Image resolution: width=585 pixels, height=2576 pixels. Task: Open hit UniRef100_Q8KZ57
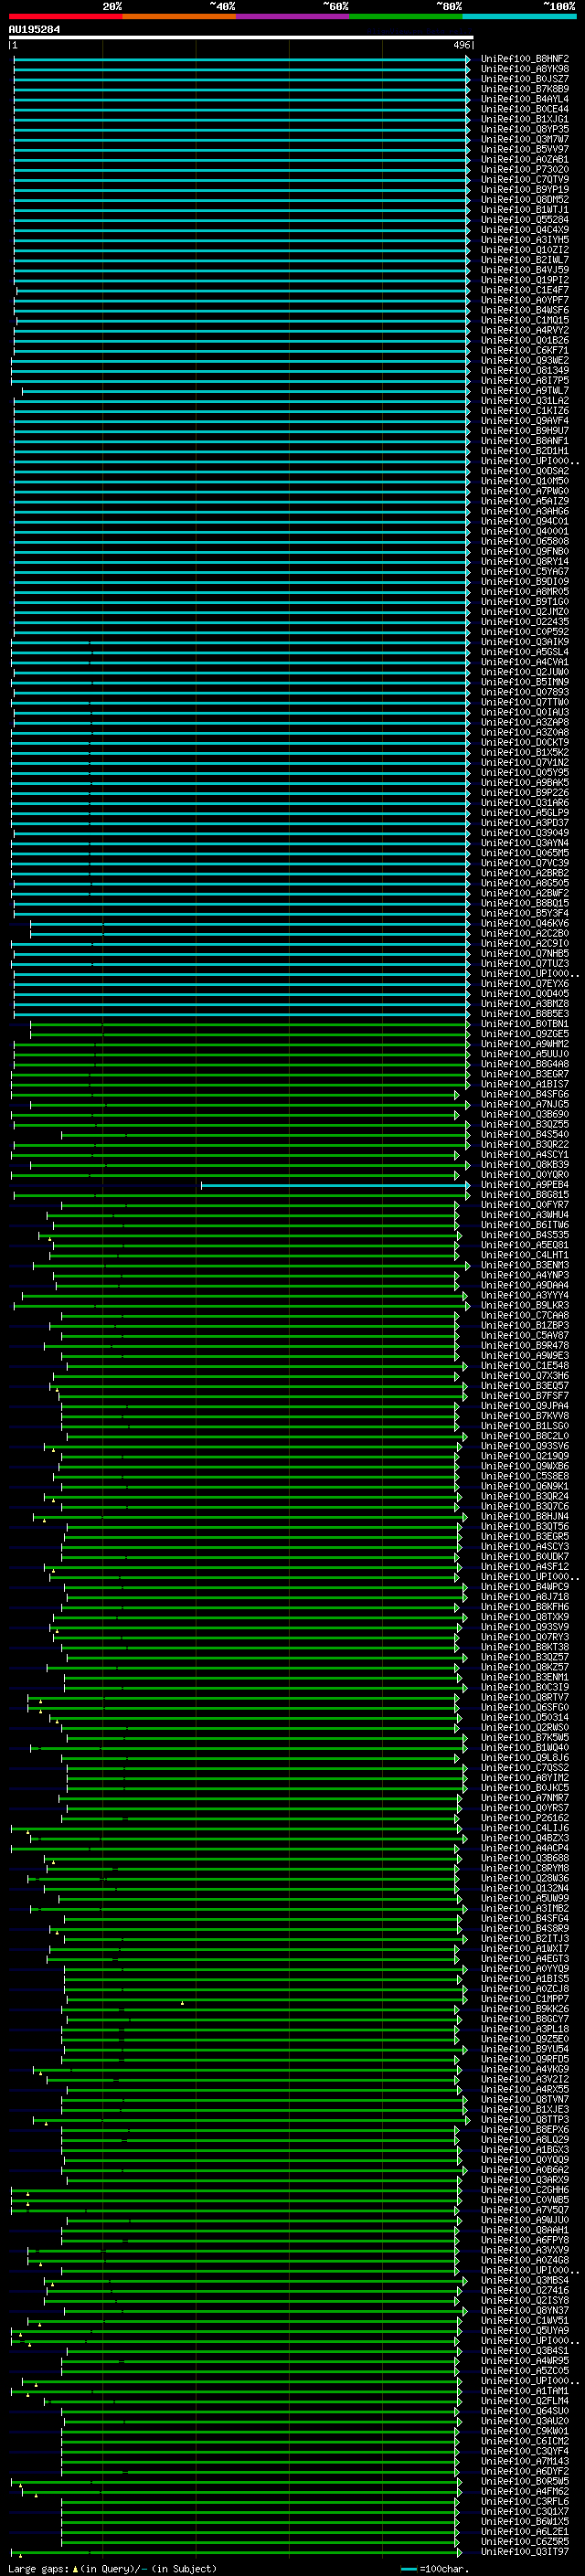point(524,1667)
